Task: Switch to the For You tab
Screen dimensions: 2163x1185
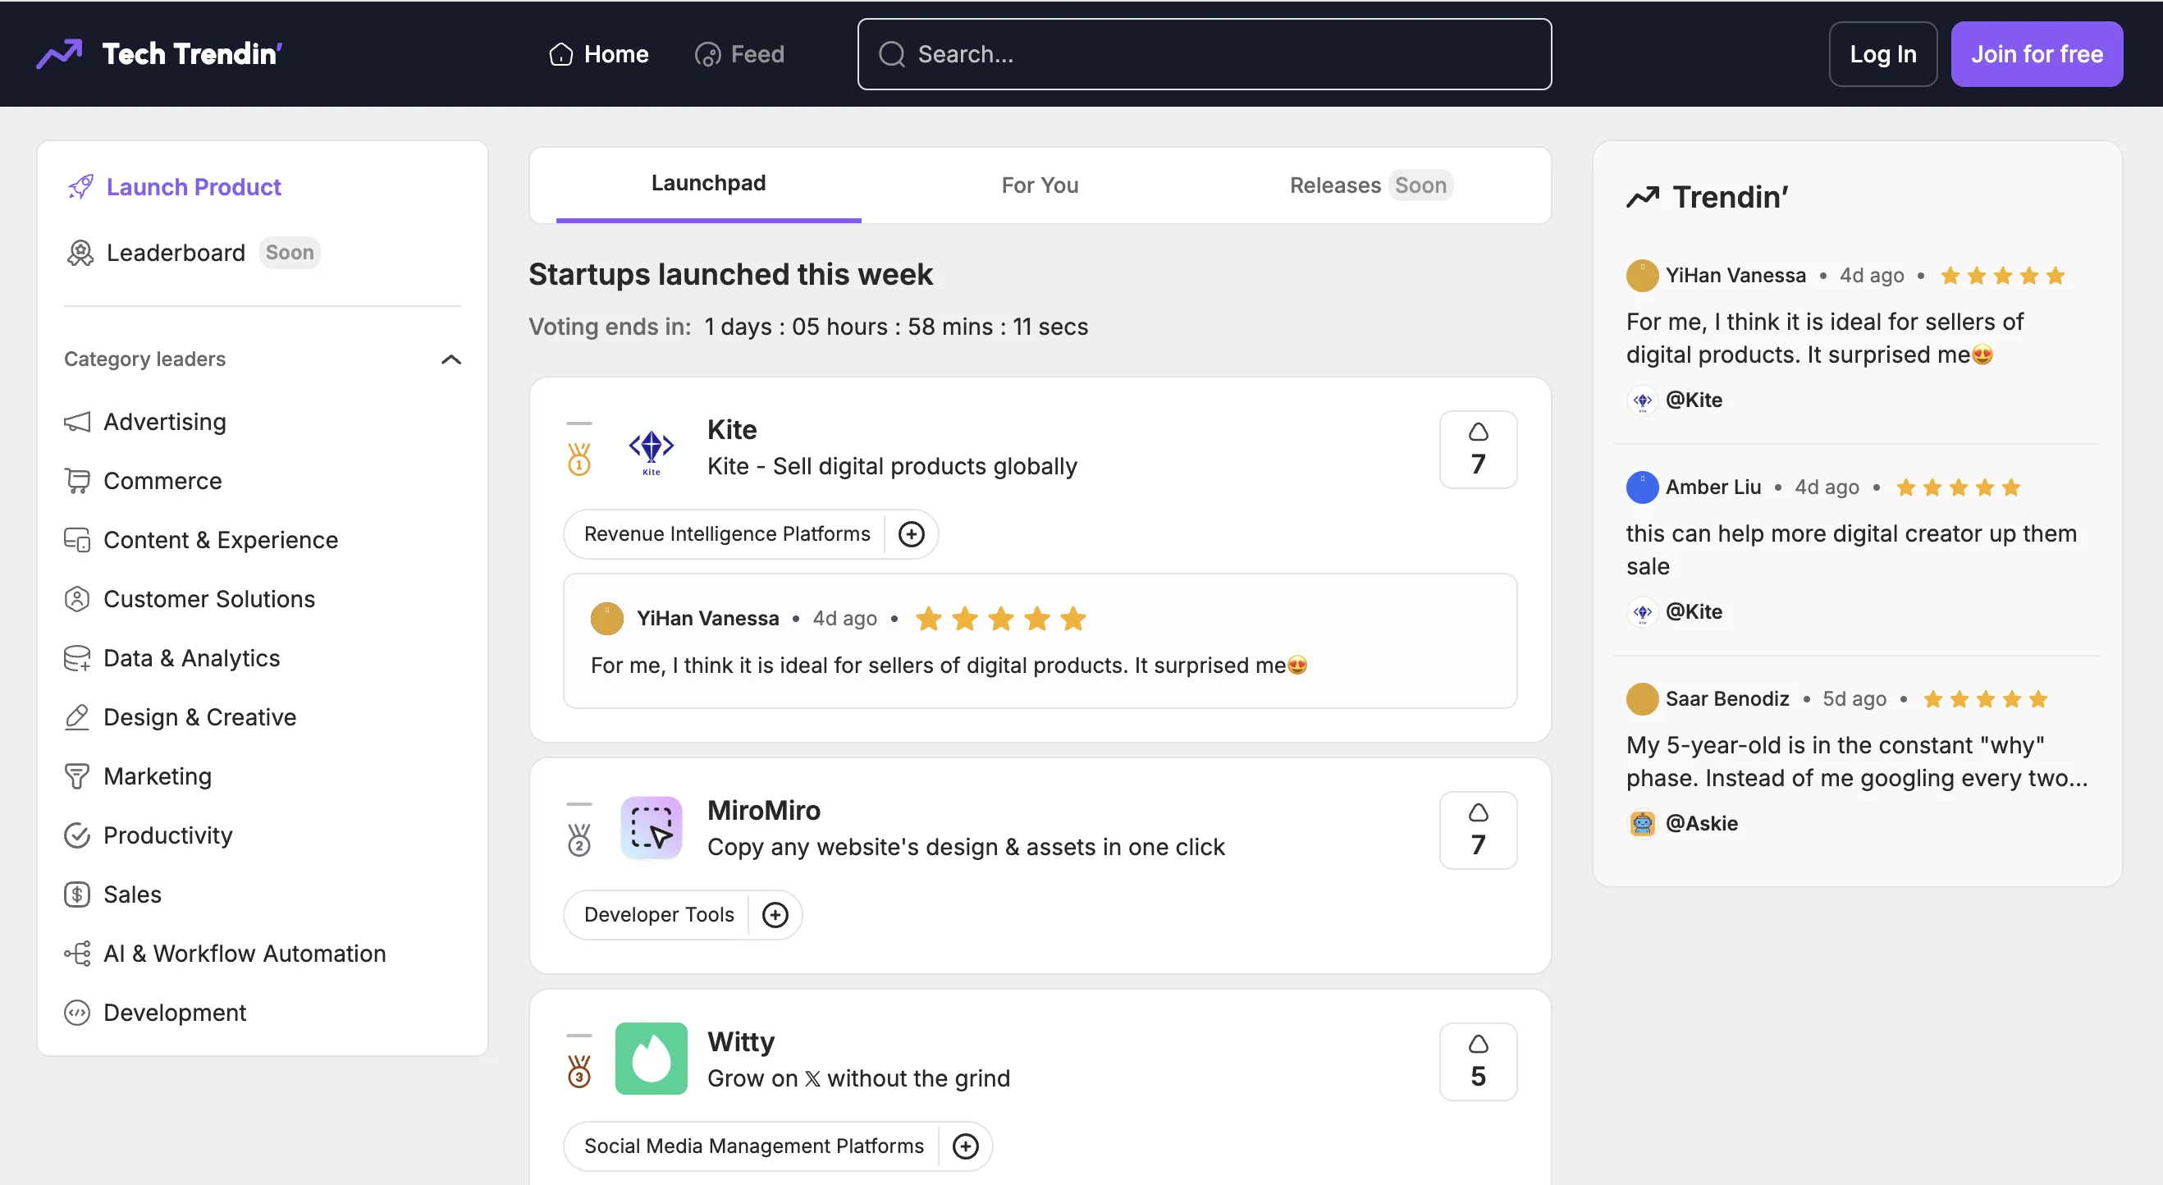Action: click(1040, 185)
